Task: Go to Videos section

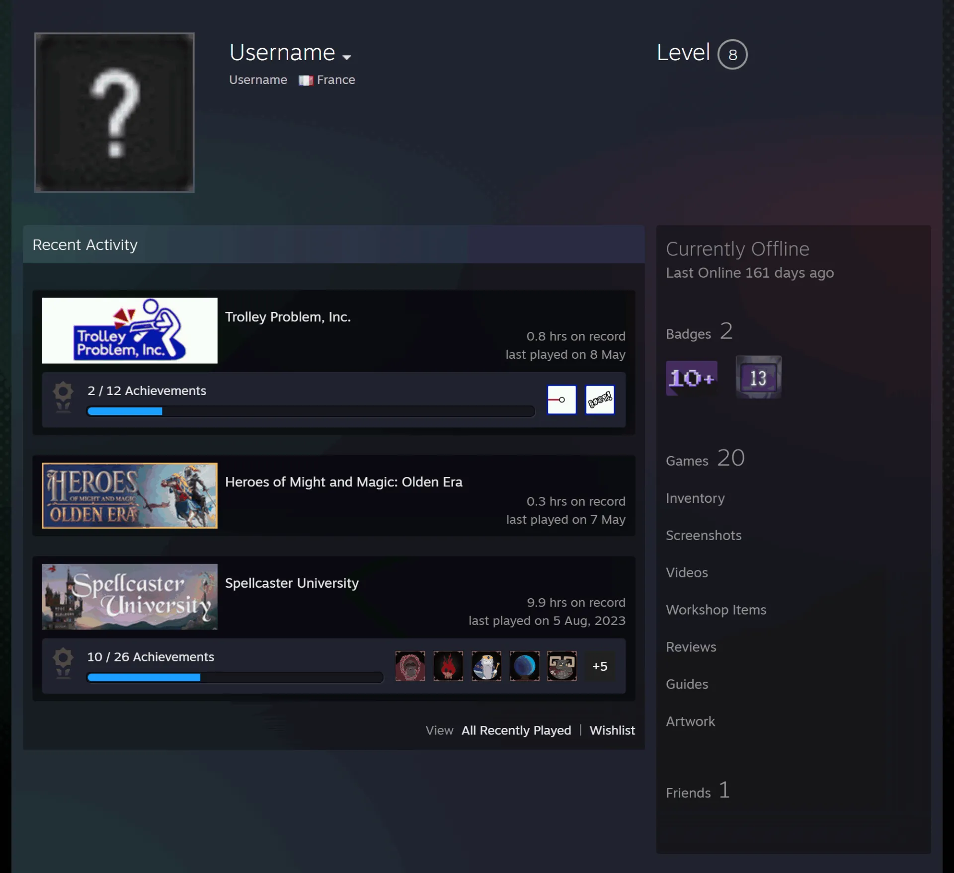Action: pyautogui.click(x=687, y=572)
